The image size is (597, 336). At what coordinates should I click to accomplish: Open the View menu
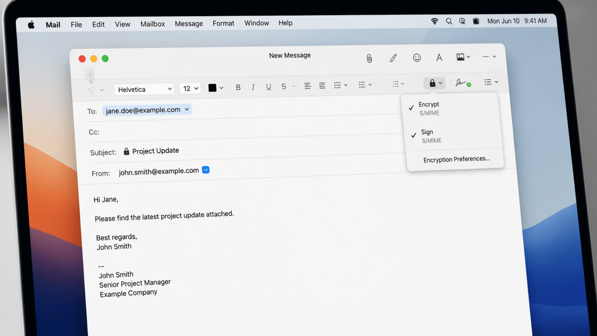coord(123,24)
